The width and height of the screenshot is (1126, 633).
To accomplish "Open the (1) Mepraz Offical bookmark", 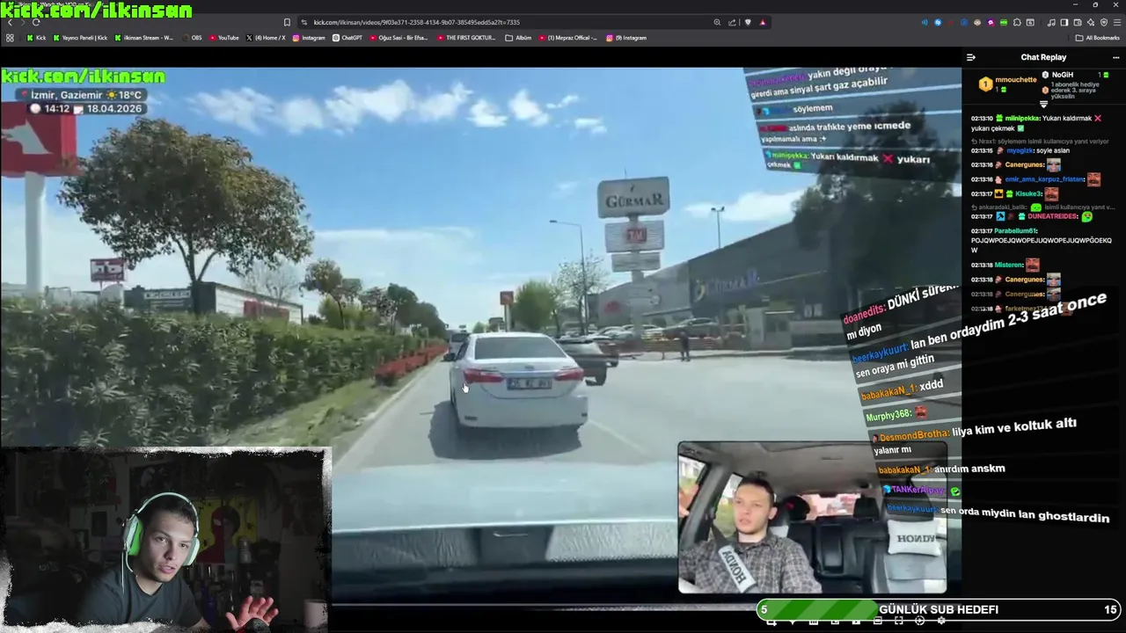I will 568,38.
